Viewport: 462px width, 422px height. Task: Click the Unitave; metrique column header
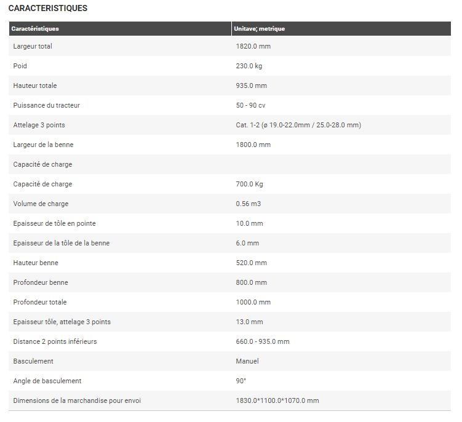(259, 29)
